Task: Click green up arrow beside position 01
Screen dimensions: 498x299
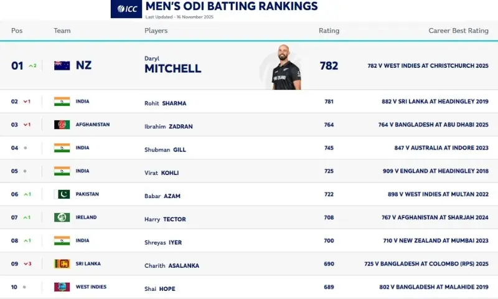Action: (32, 65)
